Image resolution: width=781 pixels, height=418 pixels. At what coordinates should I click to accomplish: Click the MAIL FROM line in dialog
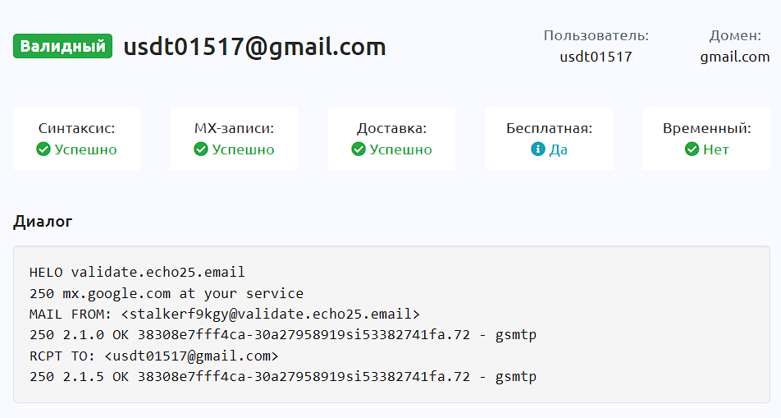coord(225,315)
